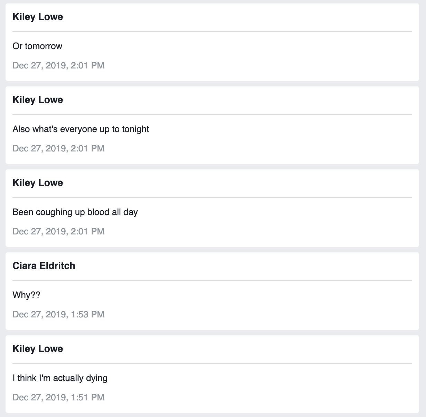426x417 pixels.
Task: Click divider line above "Been coughing up blood"
Action: click(212, 197)
